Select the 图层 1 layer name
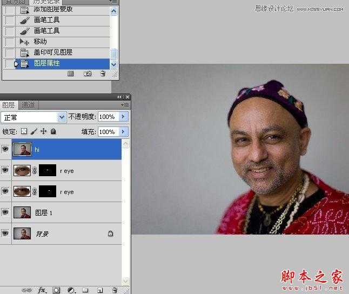 tap(44, 213)
